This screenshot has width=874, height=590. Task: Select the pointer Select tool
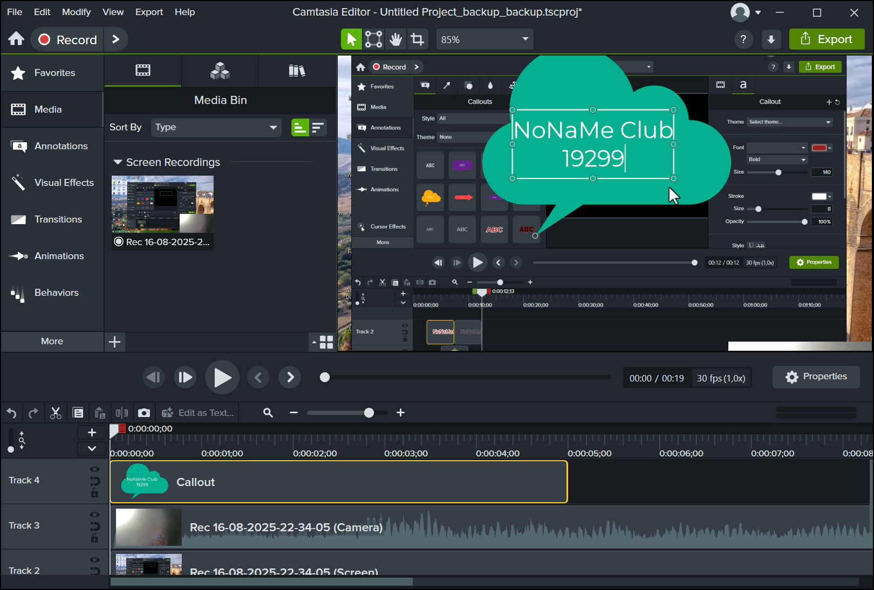pos(351,39)
